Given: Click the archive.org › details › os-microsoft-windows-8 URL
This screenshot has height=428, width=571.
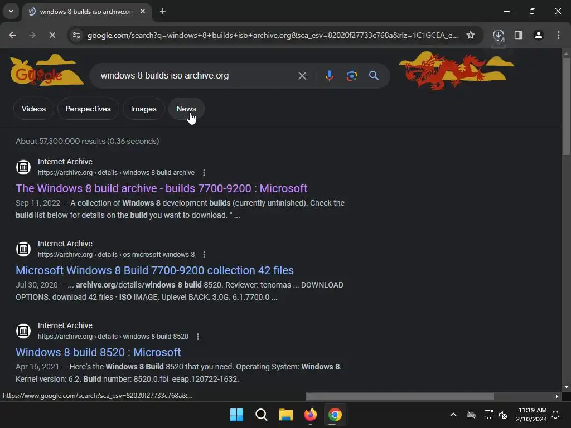Looking at the screenshot, I should [x=116, y=254].
